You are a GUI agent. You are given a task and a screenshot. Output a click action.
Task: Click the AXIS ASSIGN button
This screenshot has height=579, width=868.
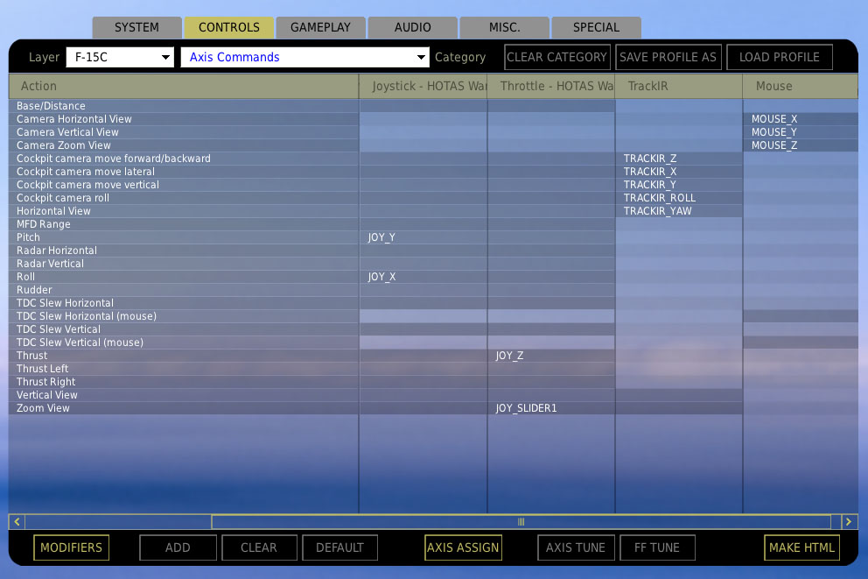[464, 547]
